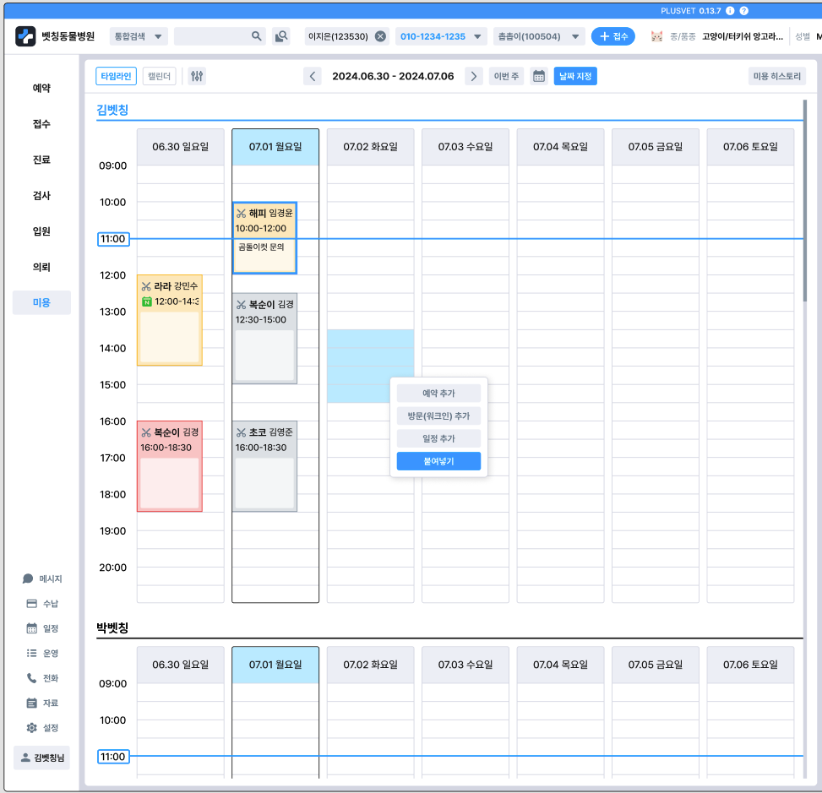Image resolution: width=822 pixels, height=793 pixels.
Task: Click the magnifier search icon
Action: 256,36
